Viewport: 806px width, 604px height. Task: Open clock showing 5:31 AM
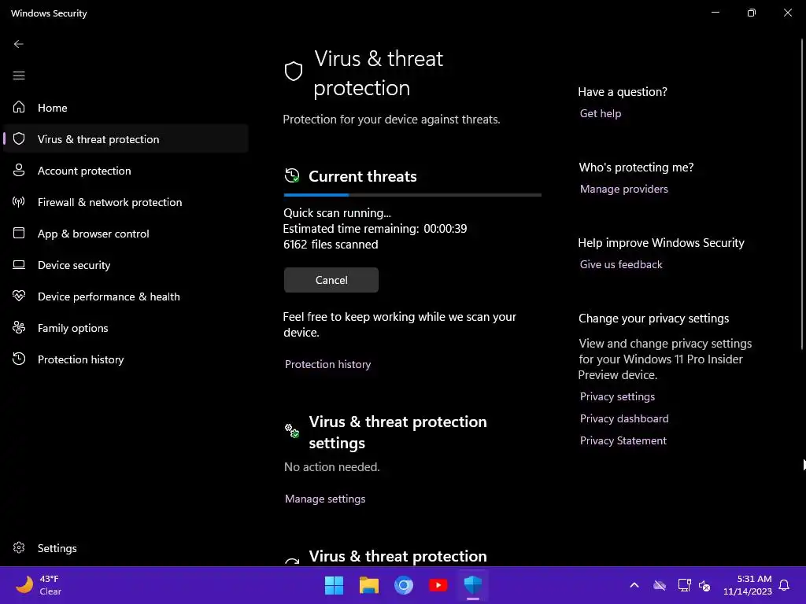tap(748, 585)
